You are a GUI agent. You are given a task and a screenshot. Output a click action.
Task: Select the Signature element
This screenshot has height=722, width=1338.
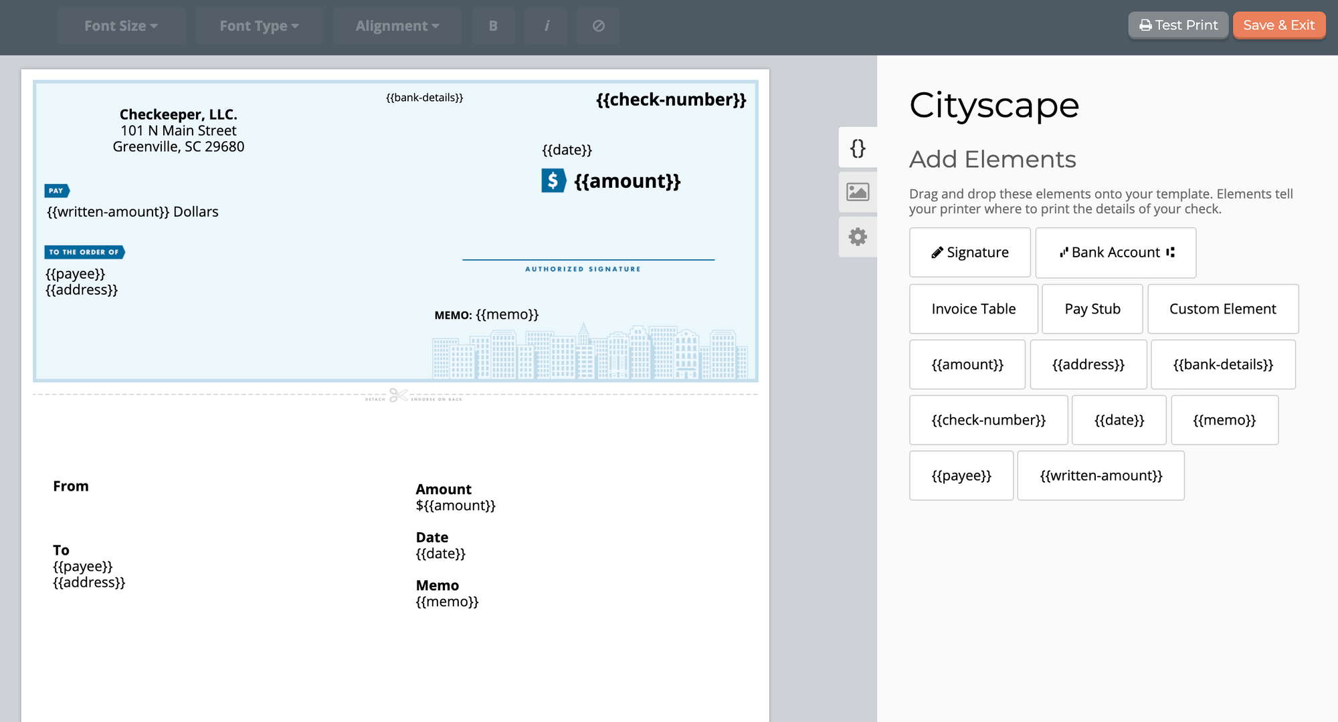coord(970,253)
